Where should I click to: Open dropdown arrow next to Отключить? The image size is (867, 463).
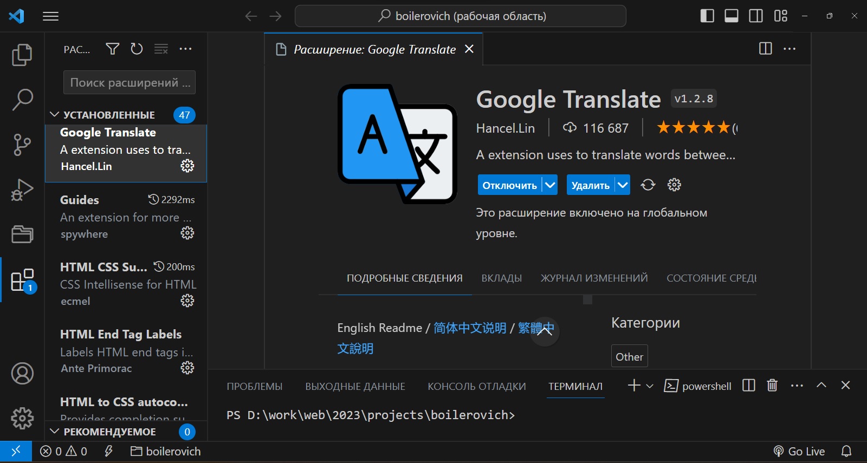[549, 185]
